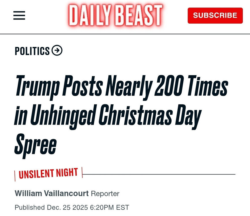Click the red bar after Unsilent Night
Viewport: 250px width, 216px height.
pyautogui.click(x=82, y=172)
